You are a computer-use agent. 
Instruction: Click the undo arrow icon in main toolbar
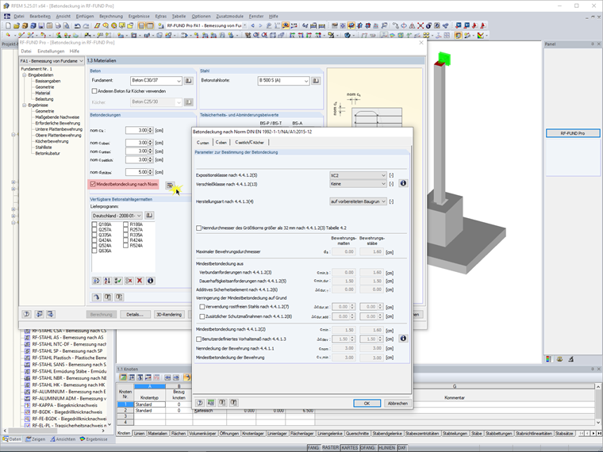(x=77, y=25)
